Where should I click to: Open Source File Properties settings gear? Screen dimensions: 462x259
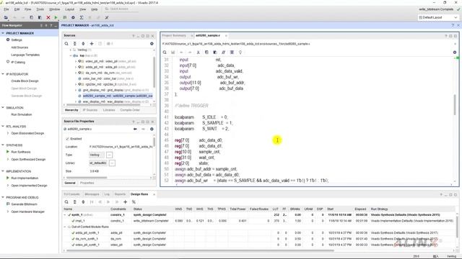click(152, 129)
